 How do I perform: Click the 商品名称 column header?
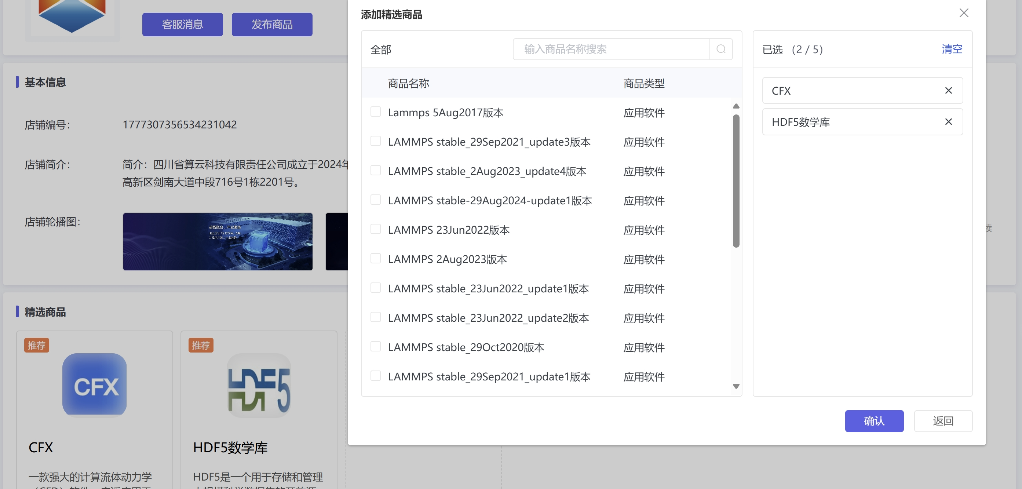[x=408, y=83]
